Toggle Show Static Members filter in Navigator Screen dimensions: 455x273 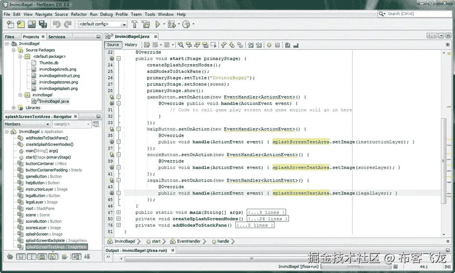[x=32, y=256]
